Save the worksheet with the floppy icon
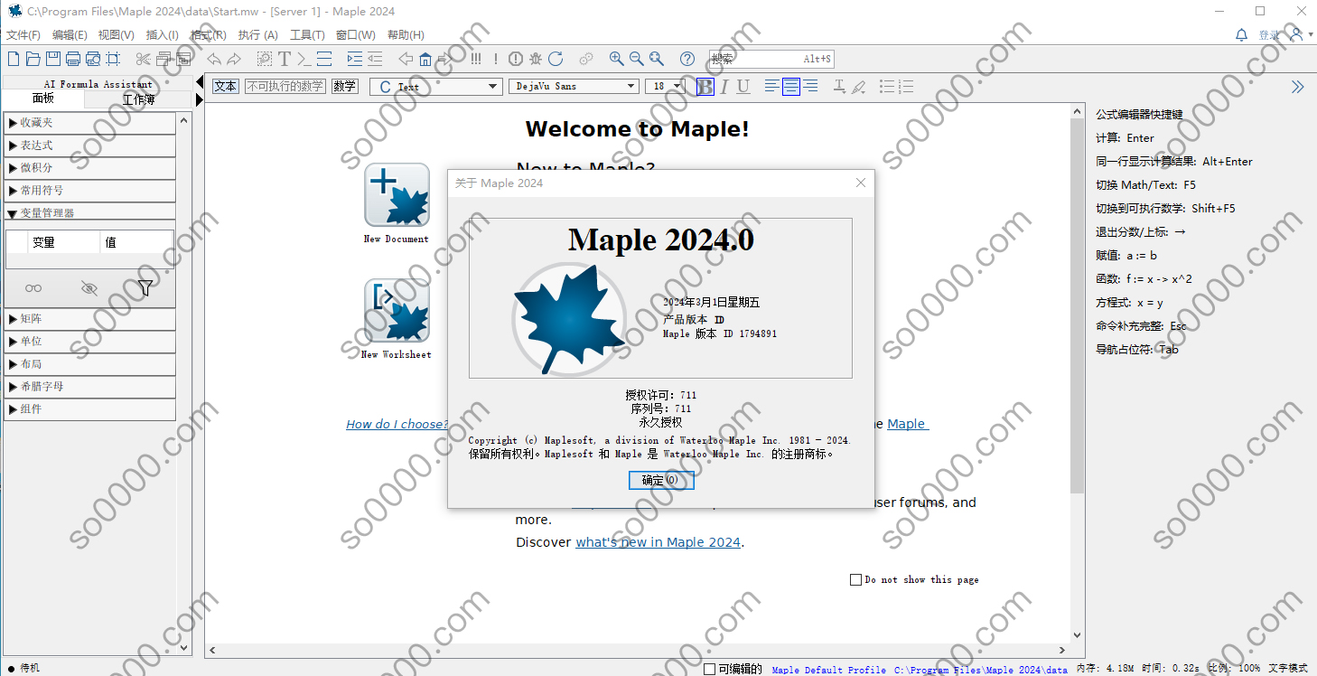1317x676 pixels. 52,59
